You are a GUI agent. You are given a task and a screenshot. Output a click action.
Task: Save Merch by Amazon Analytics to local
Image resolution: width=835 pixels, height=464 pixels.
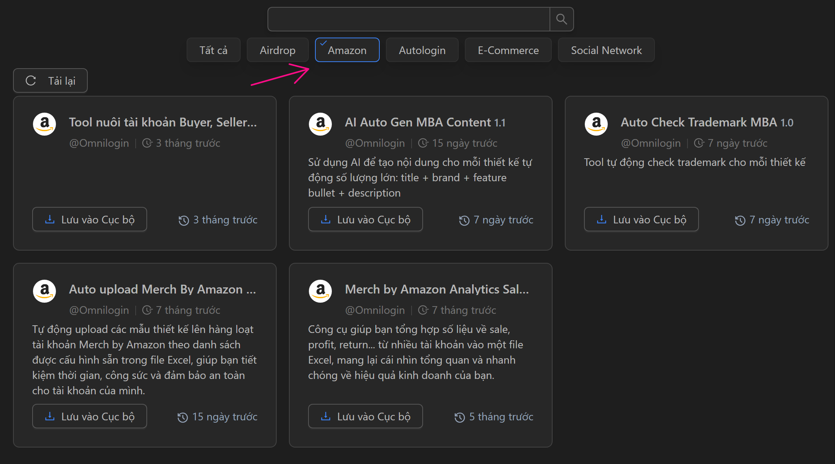(365, 416)
